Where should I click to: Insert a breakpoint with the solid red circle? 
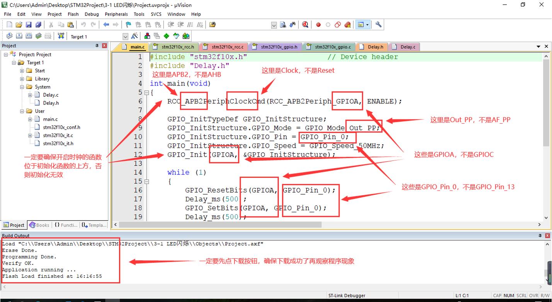pos(318,25)
